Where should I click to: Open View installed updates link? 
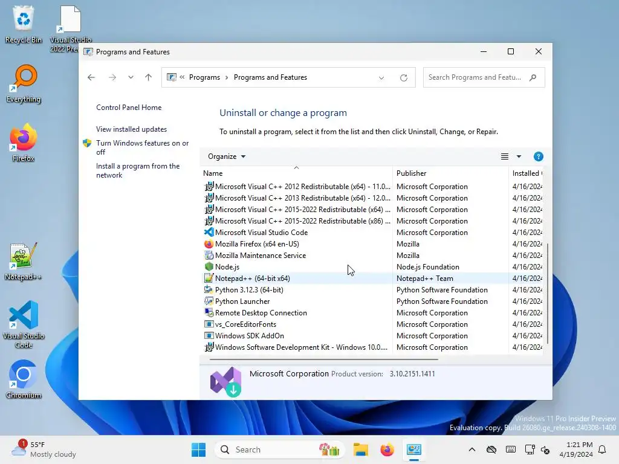coord(131,129)
